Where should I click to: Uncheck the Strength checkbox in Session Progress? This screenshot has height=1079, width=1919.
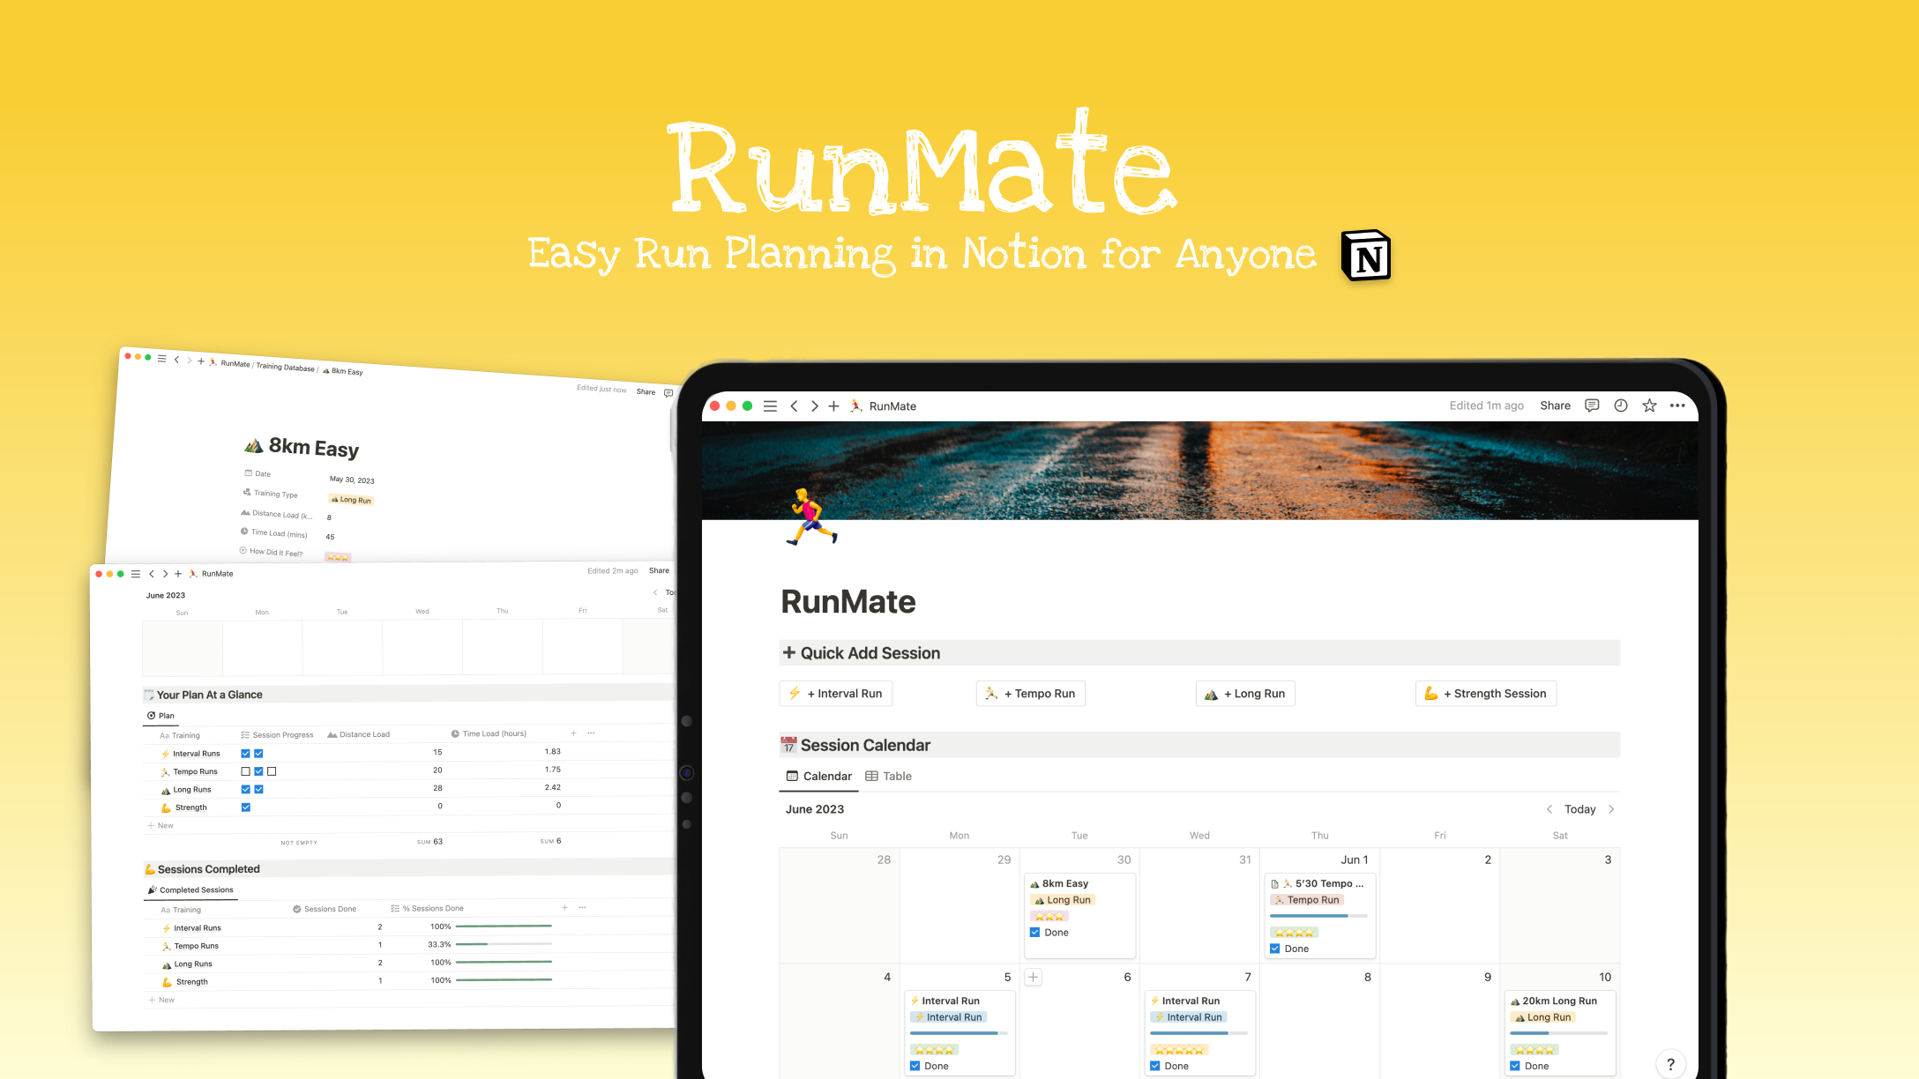[246, 807]
